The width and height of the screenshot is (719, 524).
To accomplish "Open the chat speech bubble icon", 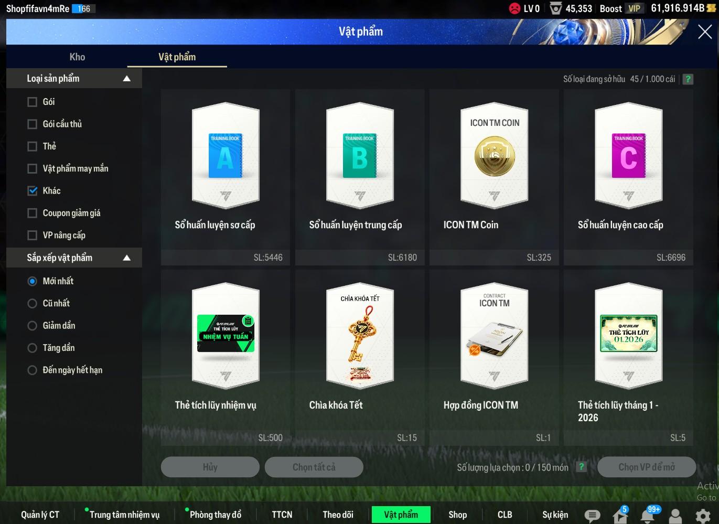I will coord(592,516).
